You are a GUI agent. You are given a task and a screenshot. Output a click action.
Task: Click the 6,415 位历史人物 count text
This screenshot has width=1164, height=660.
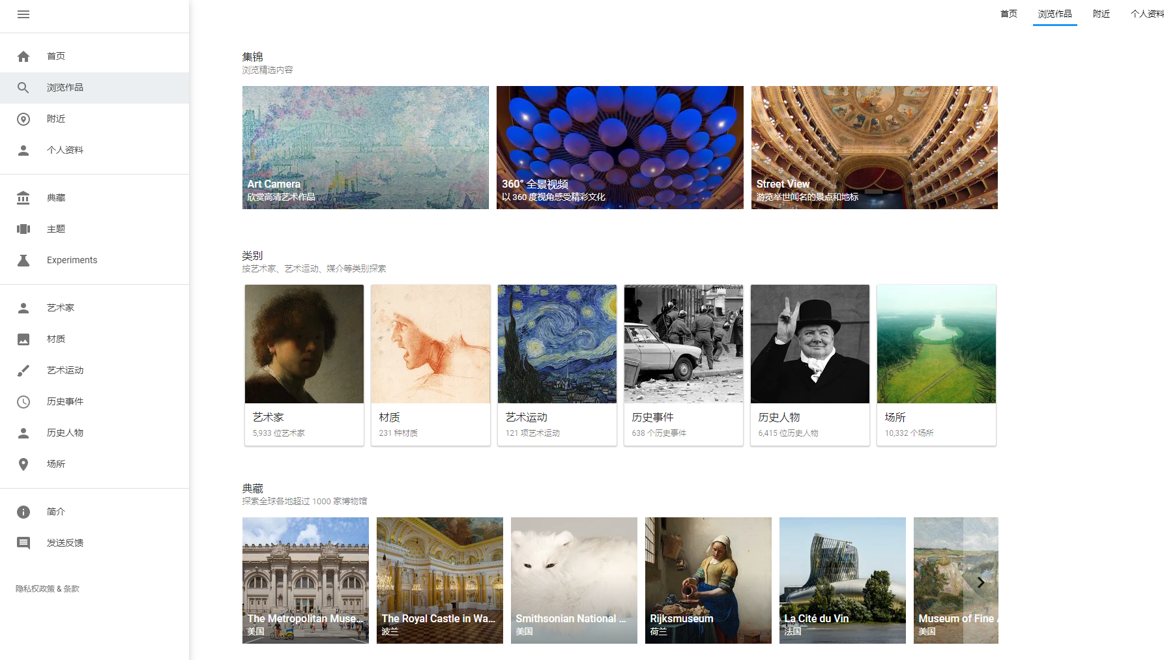(x=789, y=433)
